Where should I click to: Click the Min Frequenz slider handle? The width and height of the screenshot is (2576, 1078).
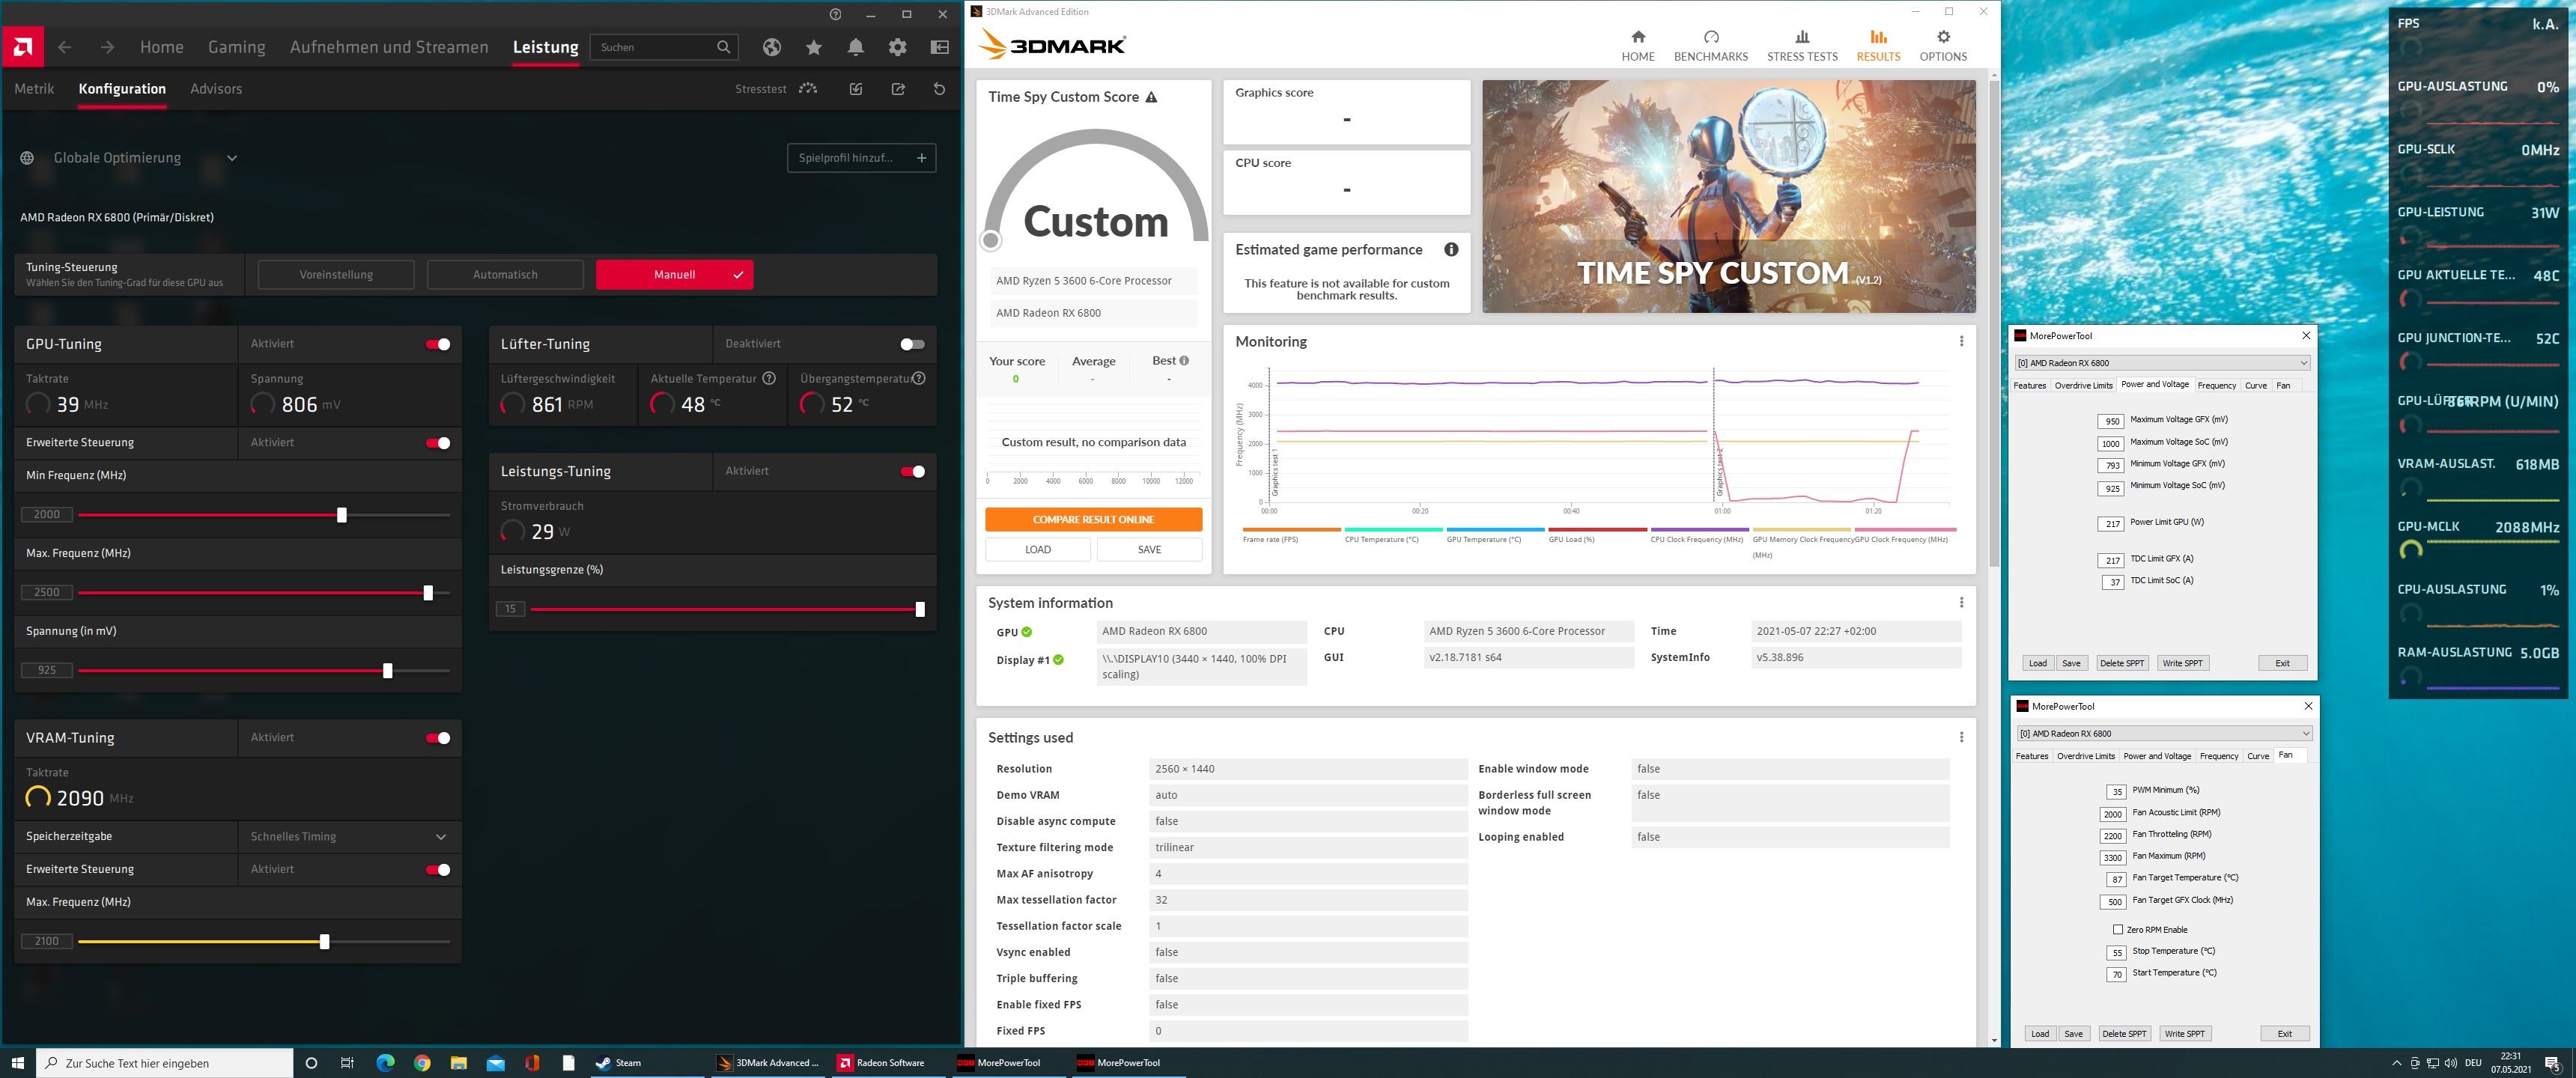click(x=342, y=515)
